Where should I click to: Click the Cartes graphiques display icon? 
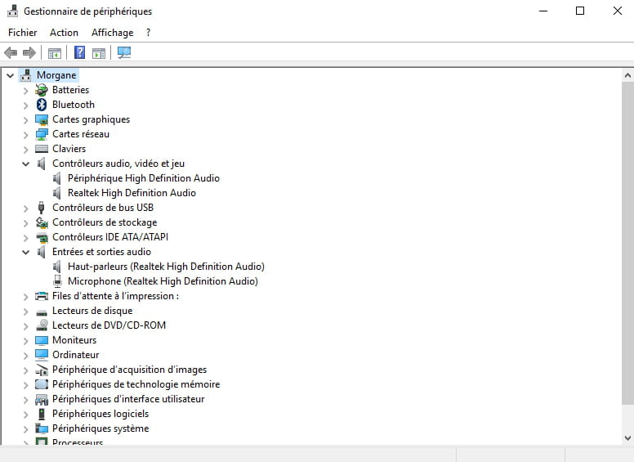coord(42,119)
